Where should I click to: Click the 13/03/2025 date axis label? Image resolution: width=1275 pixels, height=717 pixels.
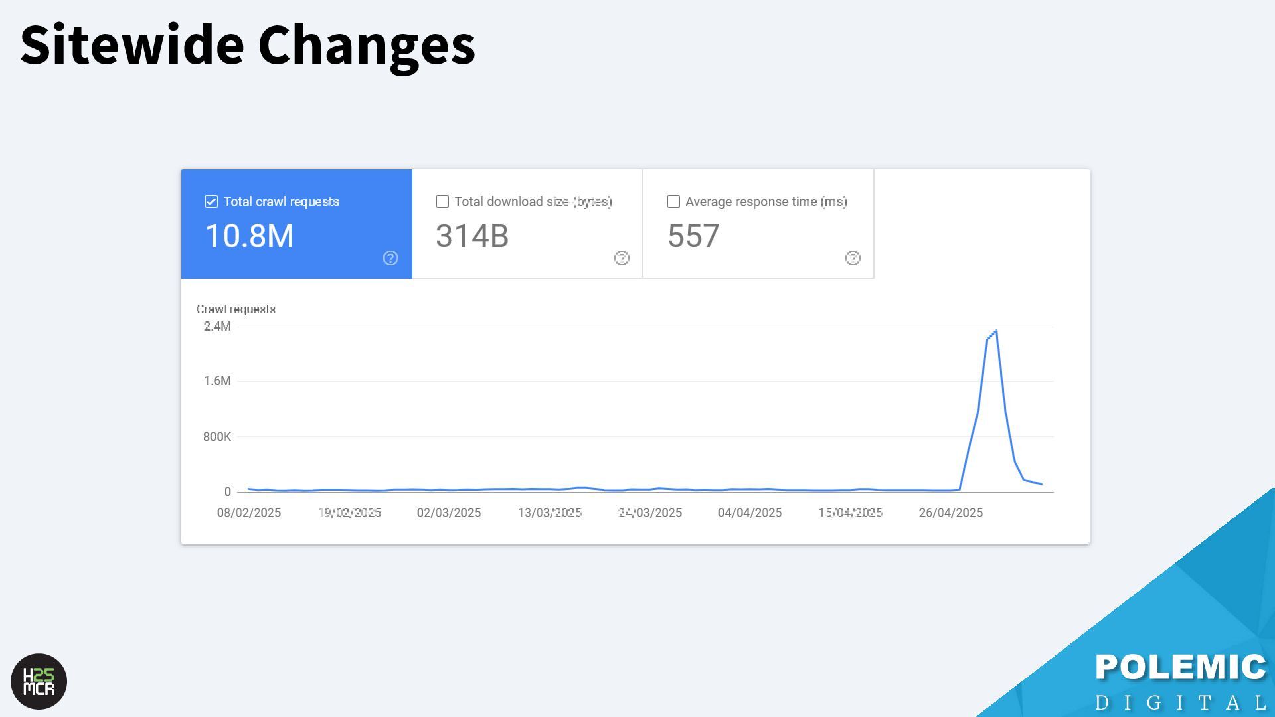[x=549, y=513]
